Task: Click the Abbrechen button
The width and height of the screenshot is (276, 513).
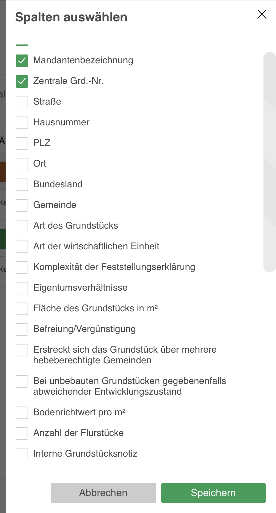Action: pos(103,493)
